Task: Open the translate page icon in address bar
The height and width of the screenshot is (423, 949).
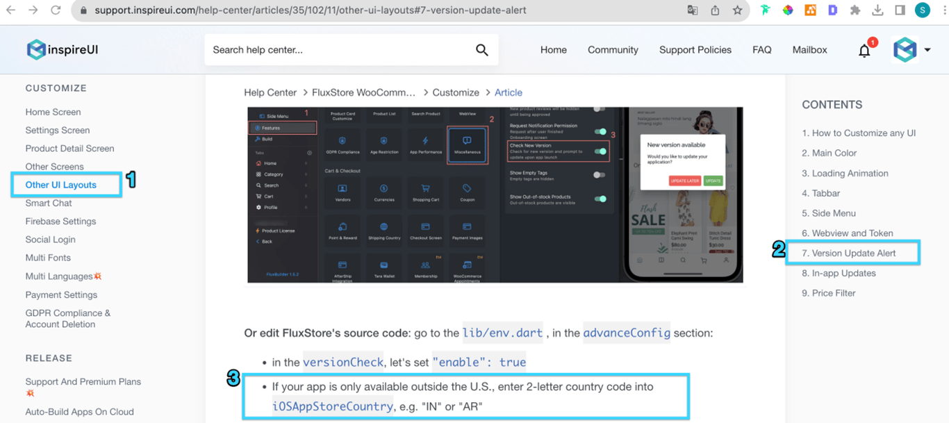Action: coord(693,10)
